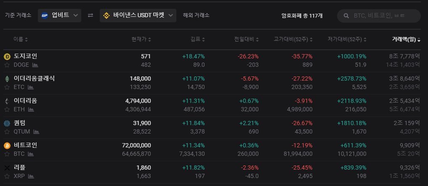Click Bitcoin premium amount 7,334,130
The width and height of the screenshot is (428, 186).
[x=191, y=154]
